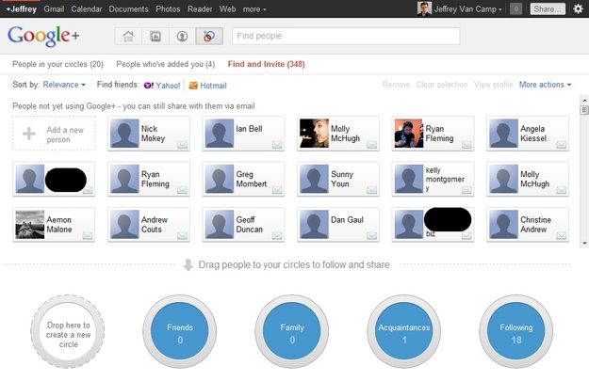Click email icon on Angela Kiessel card
589x381 pixels.
tap(562, 145)
